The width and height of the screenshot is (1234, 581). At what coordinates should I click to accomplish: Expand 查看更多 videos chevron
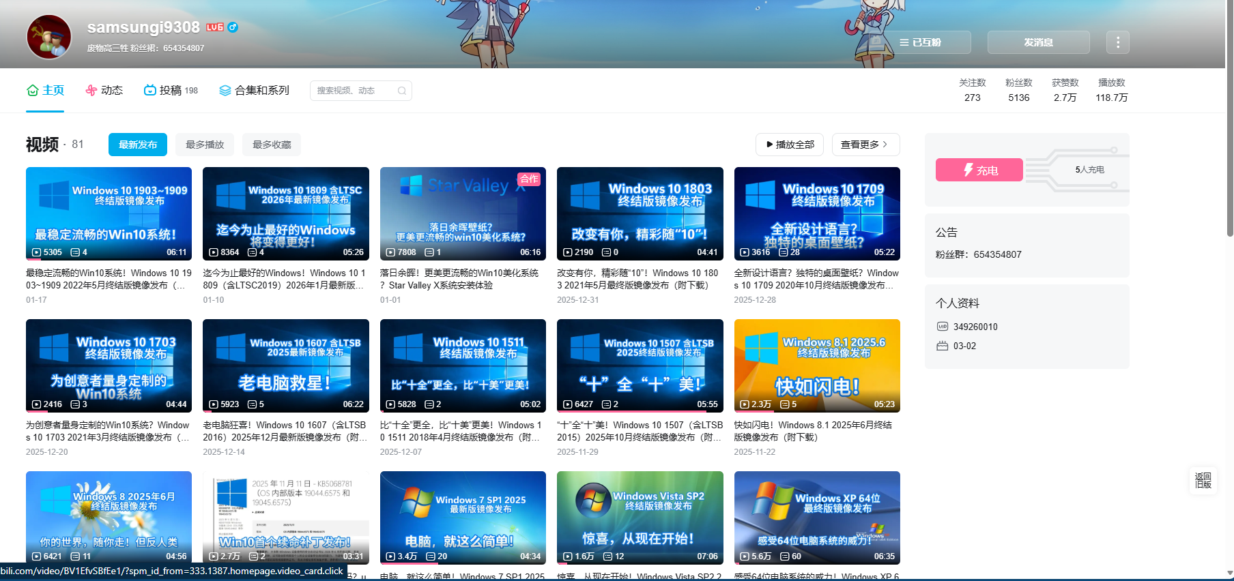click(865, 145)
